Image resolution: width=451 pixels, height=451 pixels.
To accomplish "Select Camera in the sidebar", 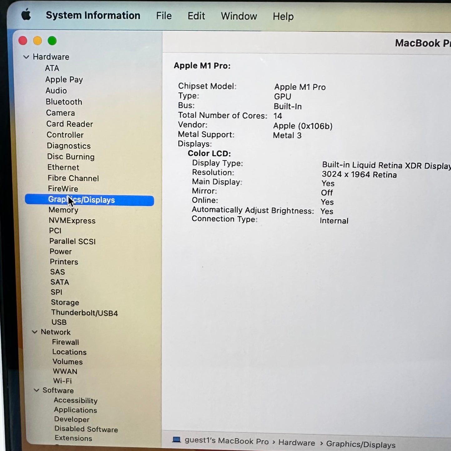I will coord(61,113).
